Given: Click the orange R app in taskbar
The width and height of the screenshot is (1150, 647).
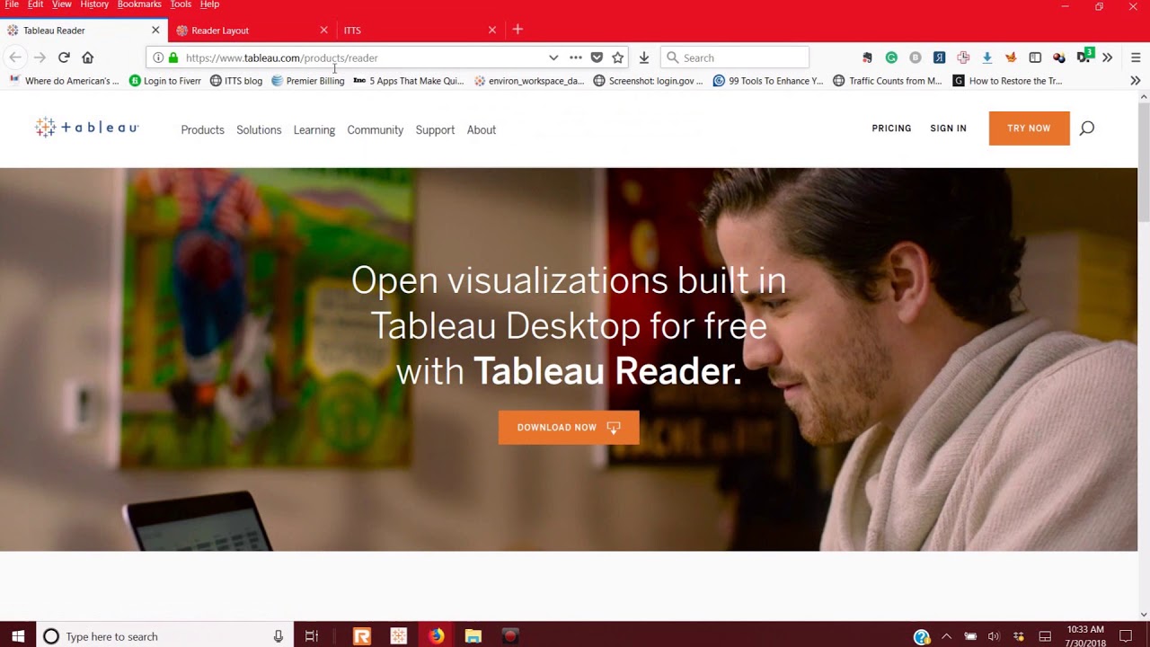Looking at the screenshot, I should point(362,636).
